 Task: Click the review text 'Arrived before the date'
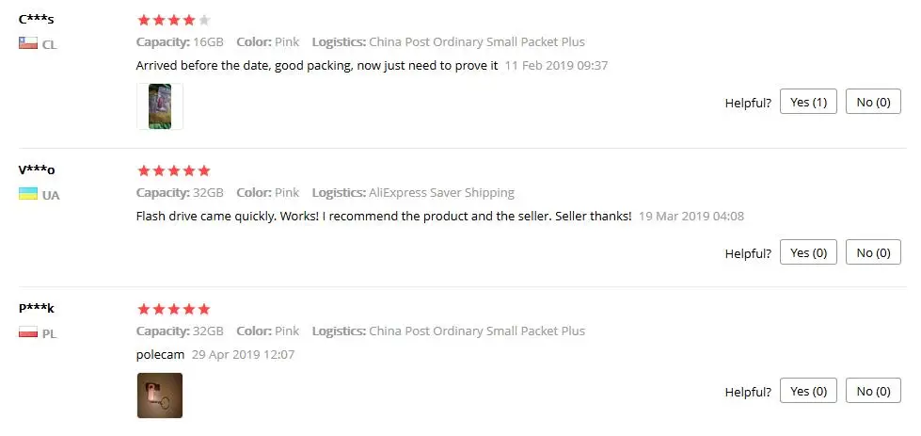317,66
